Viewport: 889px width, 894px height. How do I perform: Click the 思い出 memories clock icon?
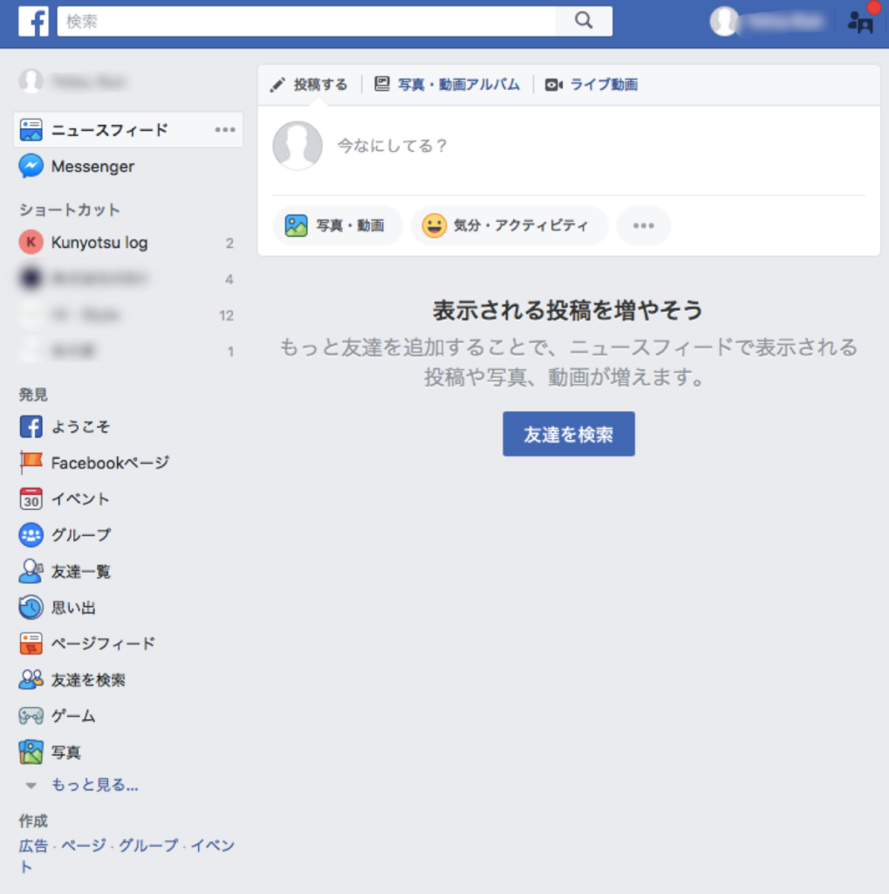coord(31,608)
